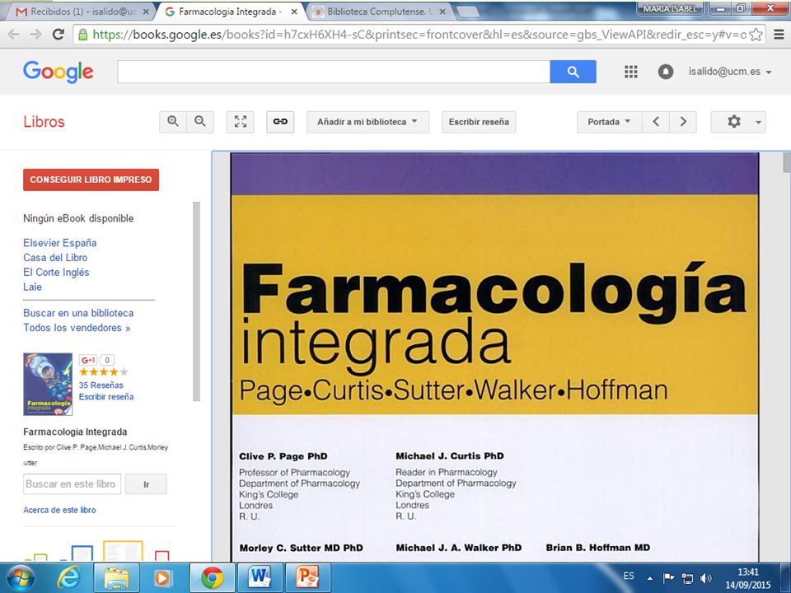Open El Corte Inglés link
The height and width of the screenshot is (593, 791).
(56, 272)
